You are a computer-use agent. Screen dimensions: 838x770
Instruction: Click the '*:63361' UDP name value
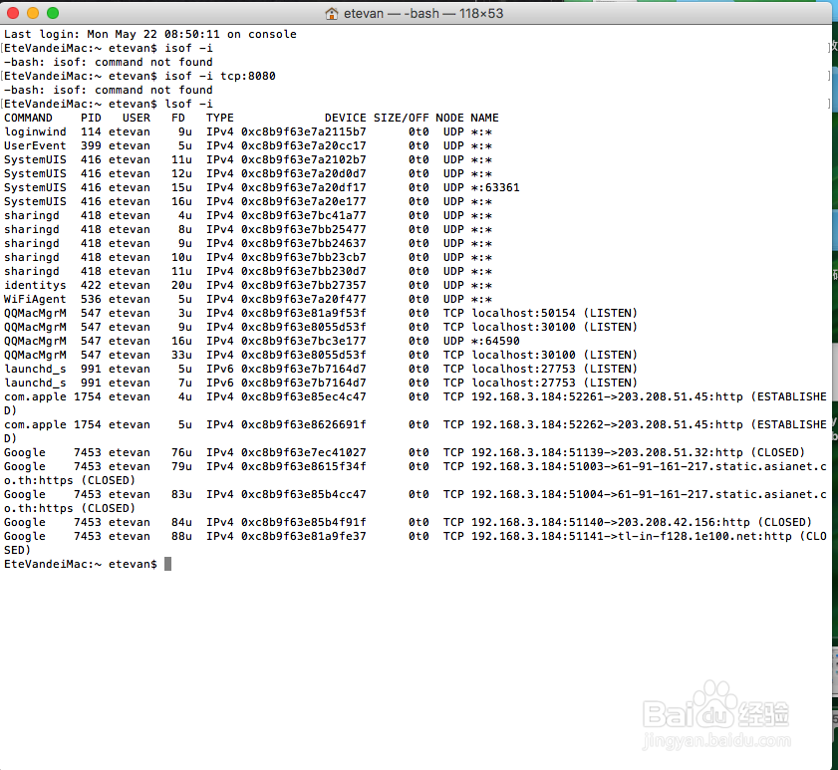click(495, 187)
